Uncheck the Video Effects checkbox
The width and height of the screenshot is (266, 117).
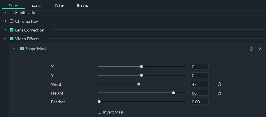click(x=12, y=39)
